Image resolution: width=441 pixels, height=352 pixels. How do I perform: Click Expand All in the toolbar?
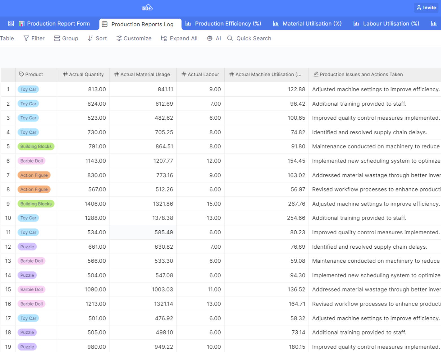[x=179, y=38]
